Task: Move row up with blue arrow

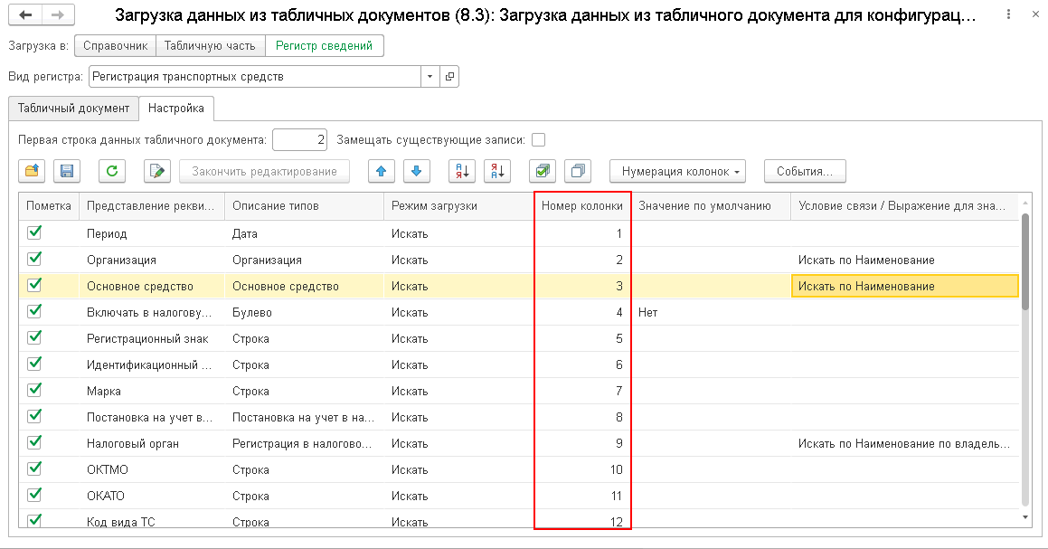Action: point(381,171)
